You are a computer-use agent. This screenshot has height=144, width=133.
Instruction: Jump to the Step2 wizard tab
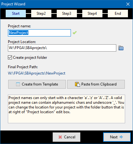[x=41, y=14]
